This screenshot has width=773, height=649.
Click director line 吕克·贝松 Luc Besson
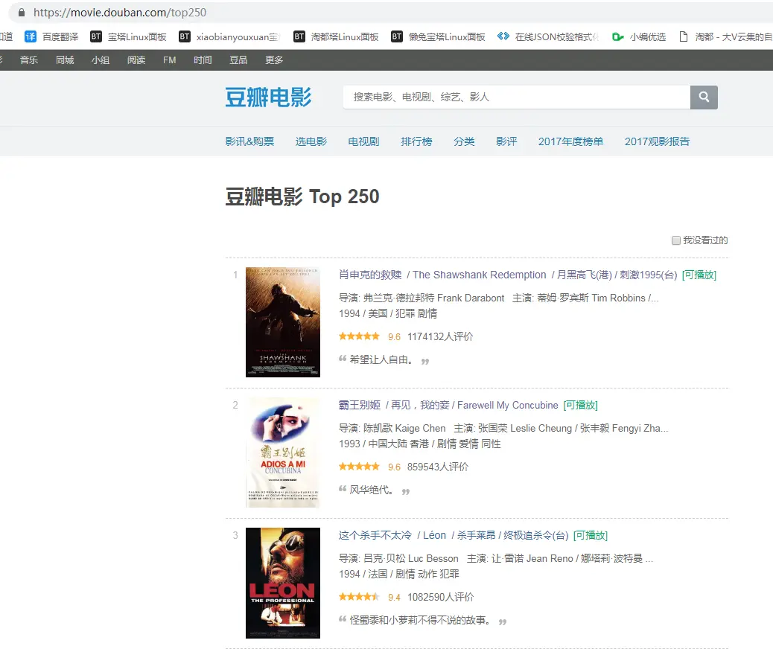coord(398,558)
